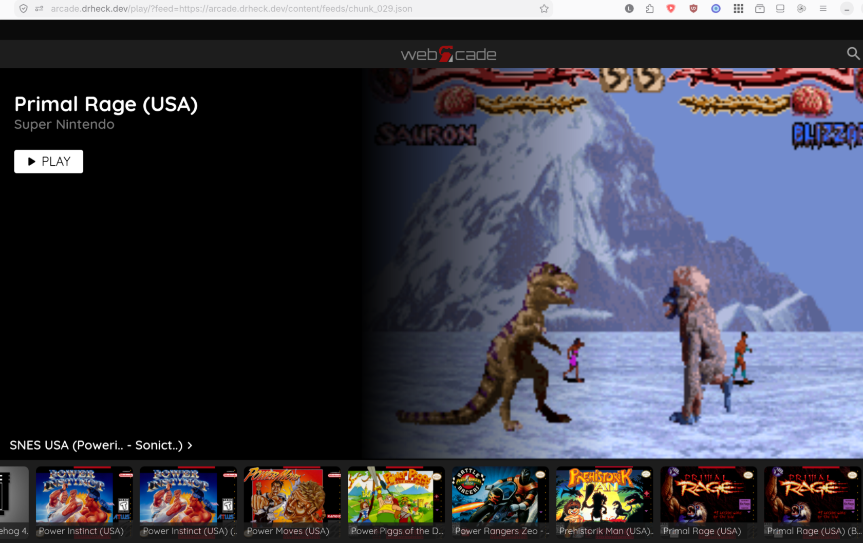Select the first Primal Rage (USA) thumbnail
Viewport: 863px width, 543px height.
coord(708,502)
